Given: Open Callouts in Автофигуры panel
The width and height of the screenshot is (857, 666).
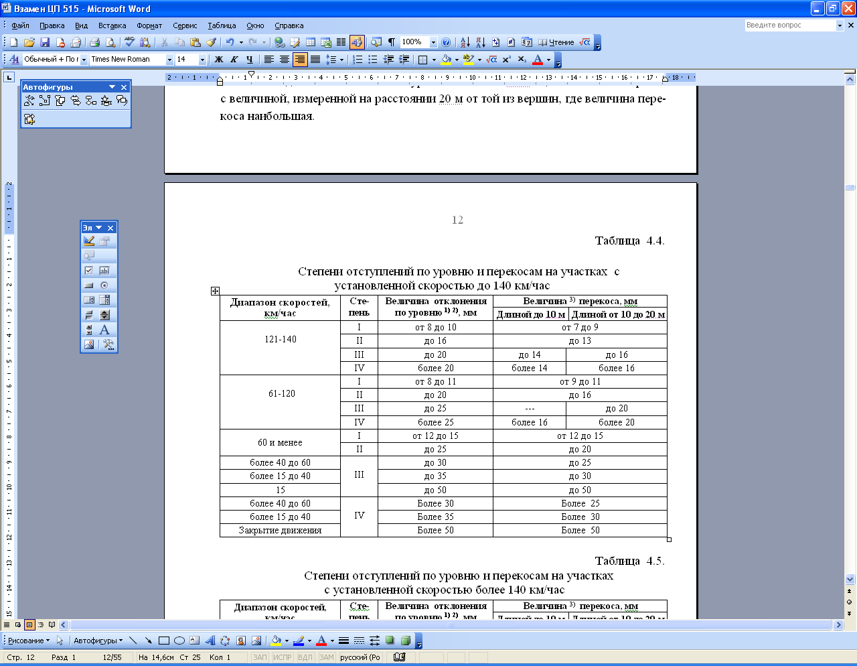Looking at the screenshot, I should click(x=121, y=101).
